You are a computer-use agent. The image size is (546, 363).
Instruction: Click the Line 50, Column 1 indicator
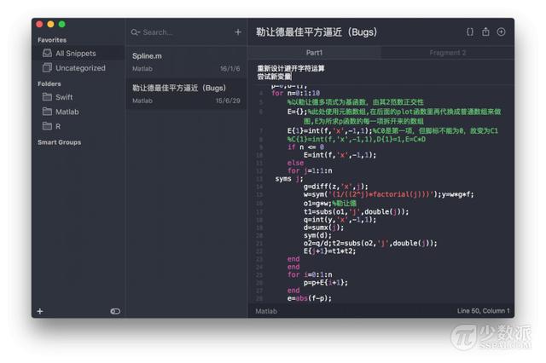coord(483,311)
